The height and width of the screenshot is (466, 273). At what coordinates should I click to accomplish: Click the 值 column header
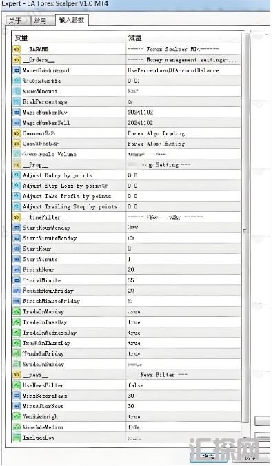[x=183, y=38]
